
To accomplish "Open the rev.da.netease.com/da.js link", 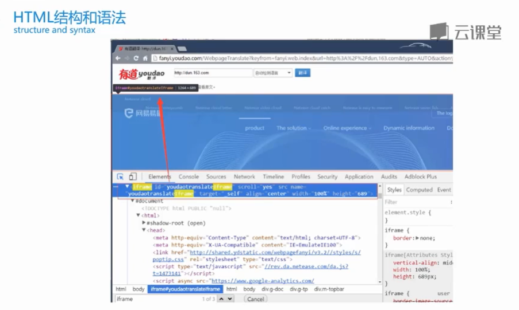I will point(306,266).
